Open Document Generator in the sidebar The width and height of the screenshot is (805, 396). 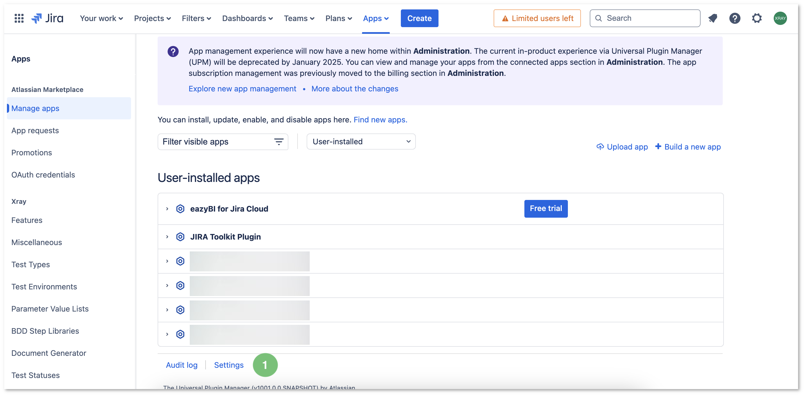point(49,353)
